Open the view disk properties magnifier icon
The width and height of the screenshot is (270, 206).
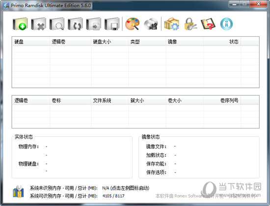57,24
